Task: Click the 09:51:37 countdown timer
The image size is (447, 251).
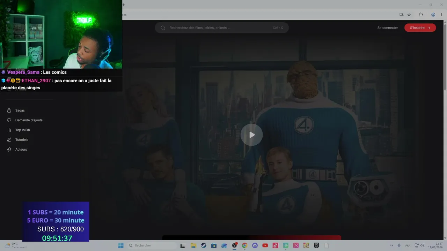Action: pos(57,238)
